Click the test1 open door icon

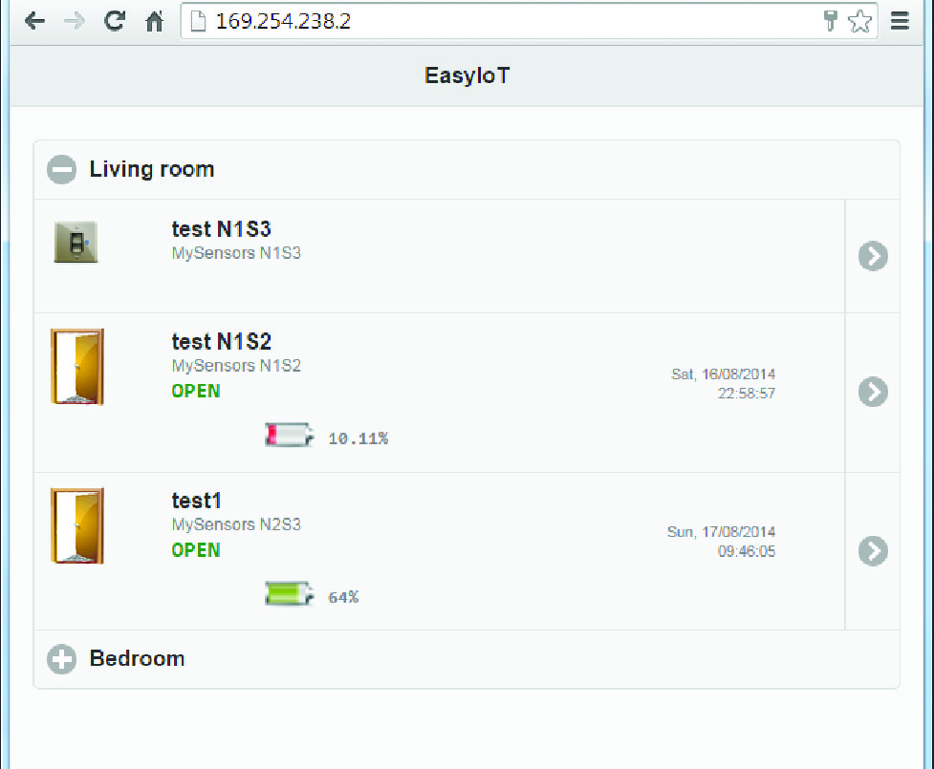pyautogui.click(x=77, y=525)
